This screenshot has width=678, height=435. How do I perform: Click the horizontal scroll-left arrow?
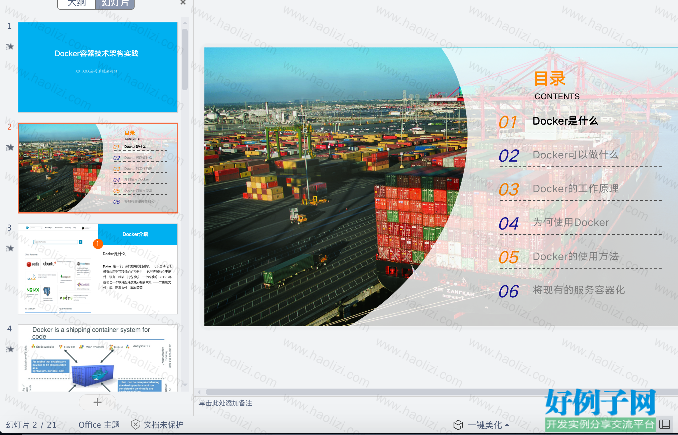point(199,392)
